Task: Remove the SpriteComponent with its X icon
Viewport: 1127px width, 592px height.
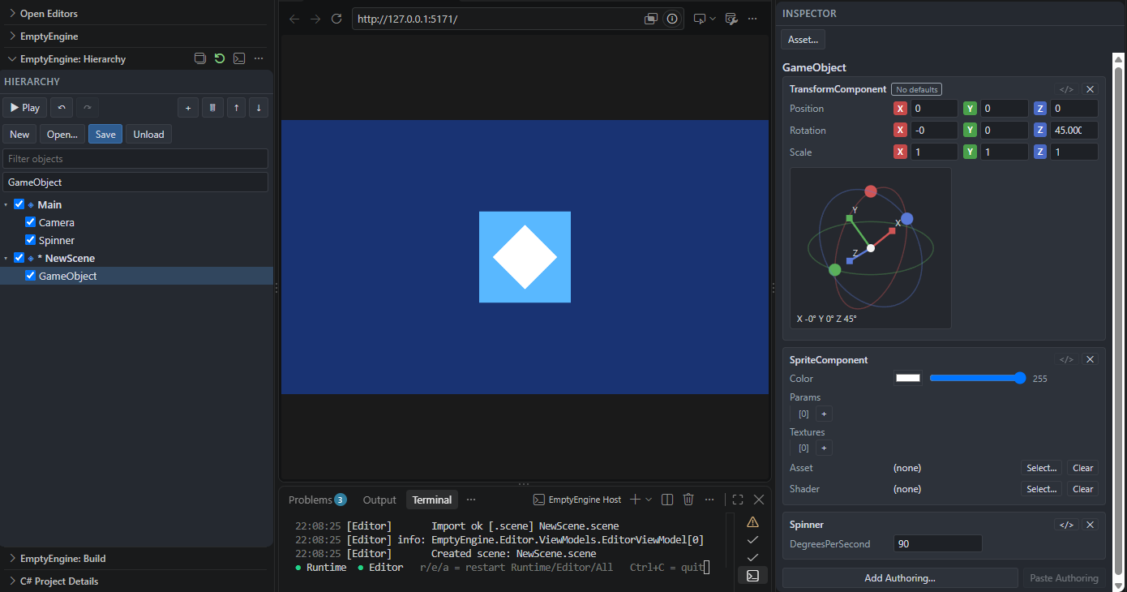Action: pos(1091,359)
